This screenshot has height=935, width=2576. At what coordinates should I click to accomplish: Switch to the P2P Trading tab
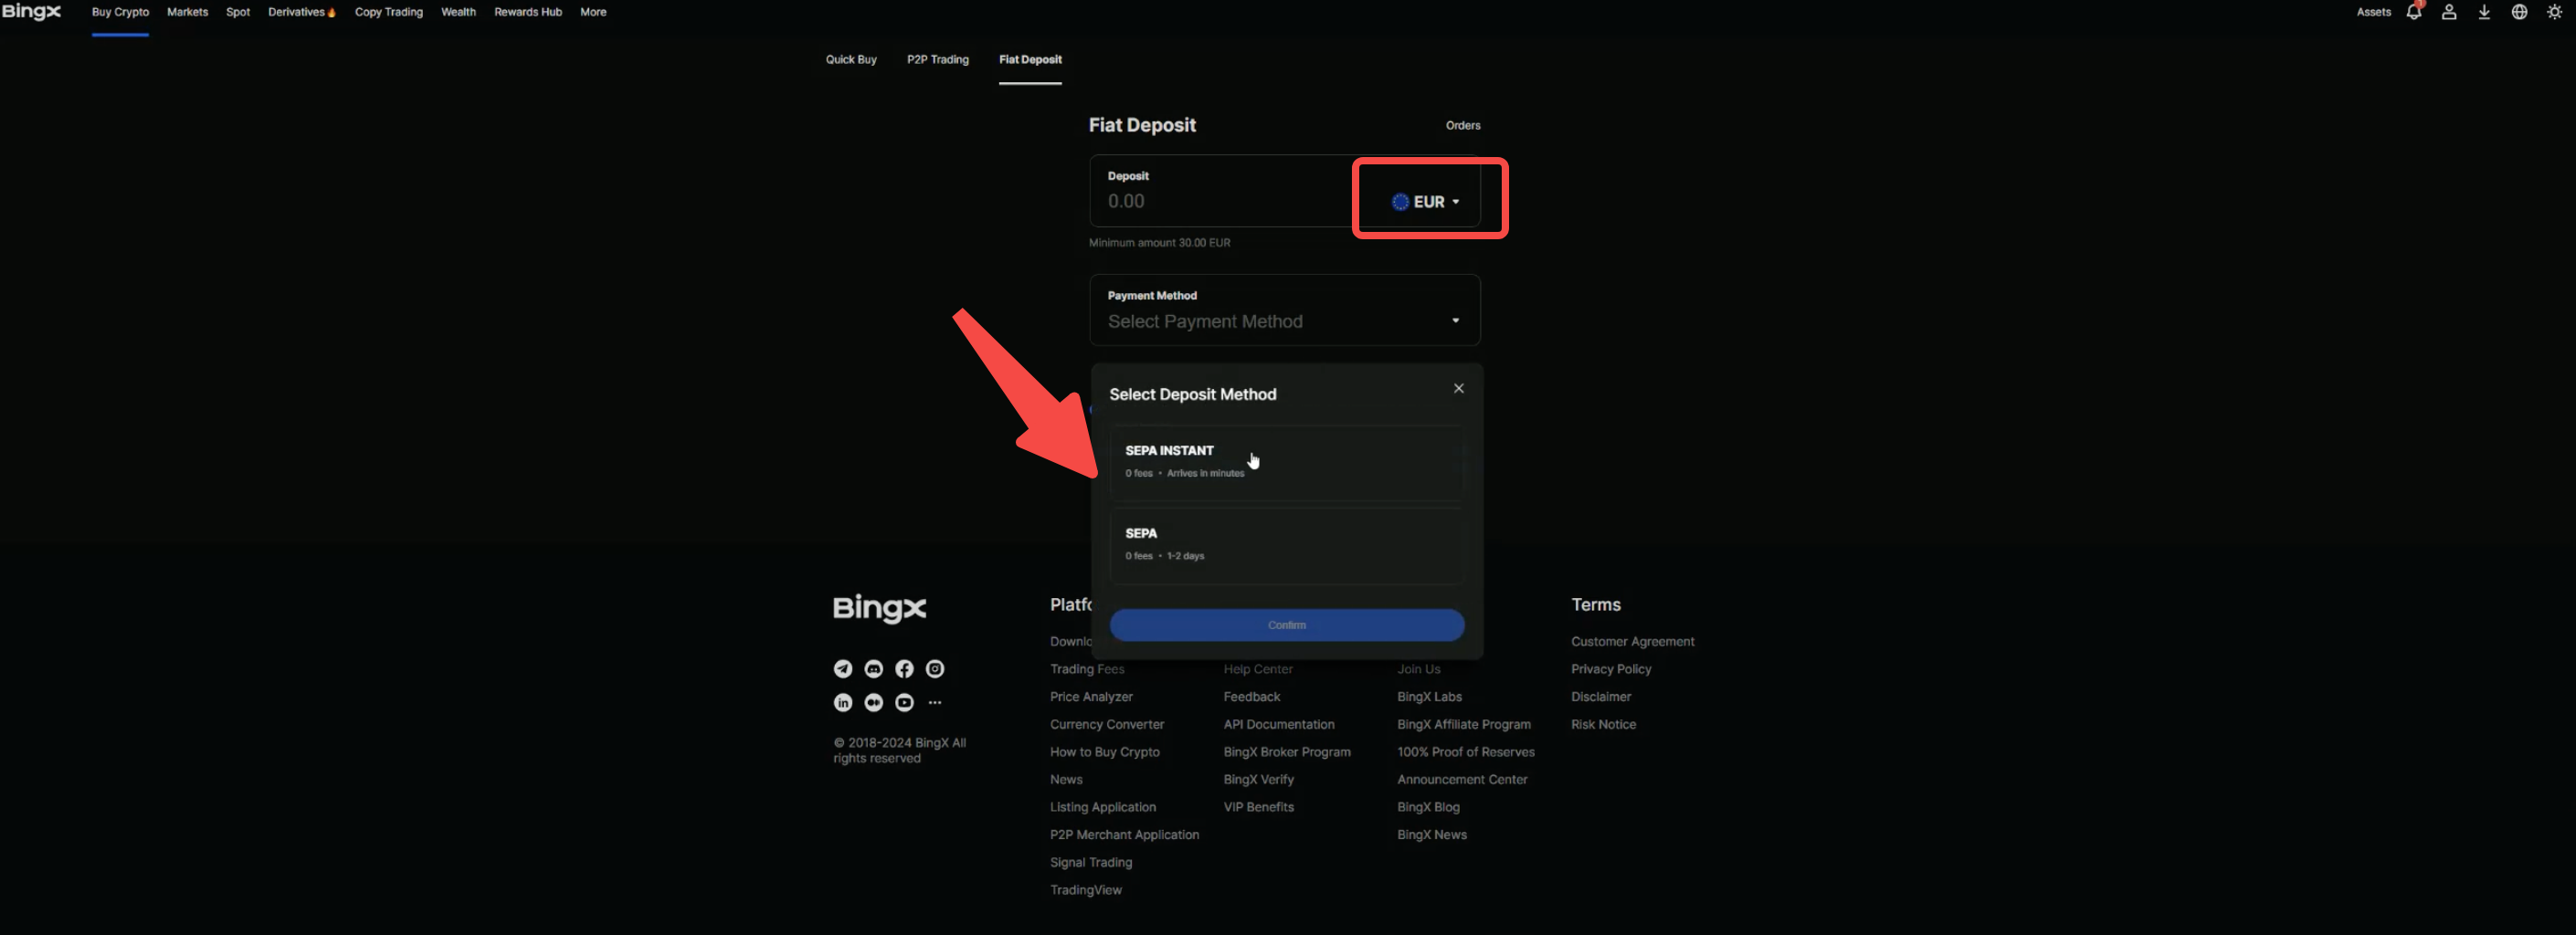tap(937, 60)
